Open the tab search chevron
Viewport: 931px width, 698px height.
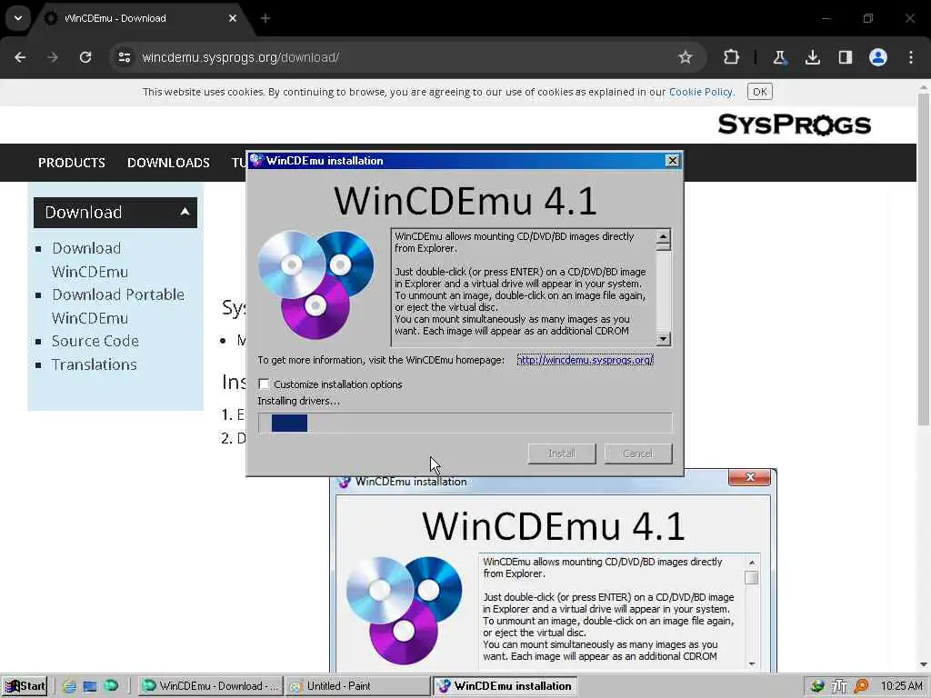(x=18, y=18)
